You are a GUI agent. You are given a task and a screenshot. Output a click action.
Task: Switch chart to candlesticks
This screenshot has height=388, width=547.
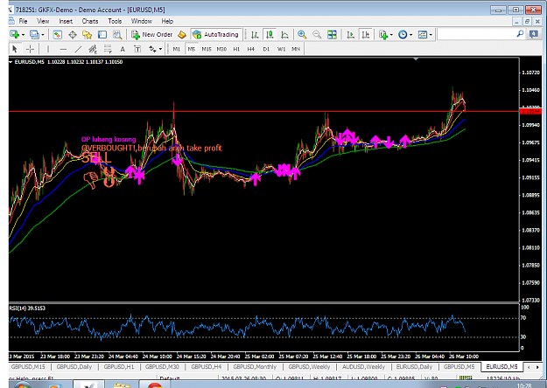[270, 34]
